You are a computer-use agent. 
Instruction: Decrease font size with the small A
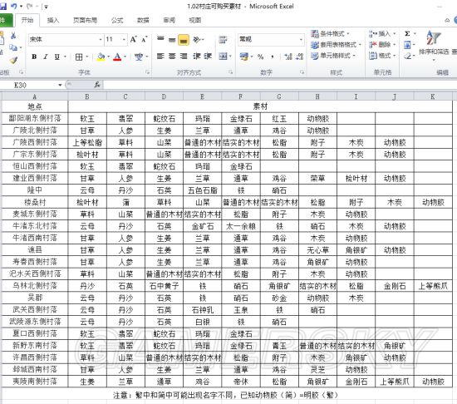145,39
